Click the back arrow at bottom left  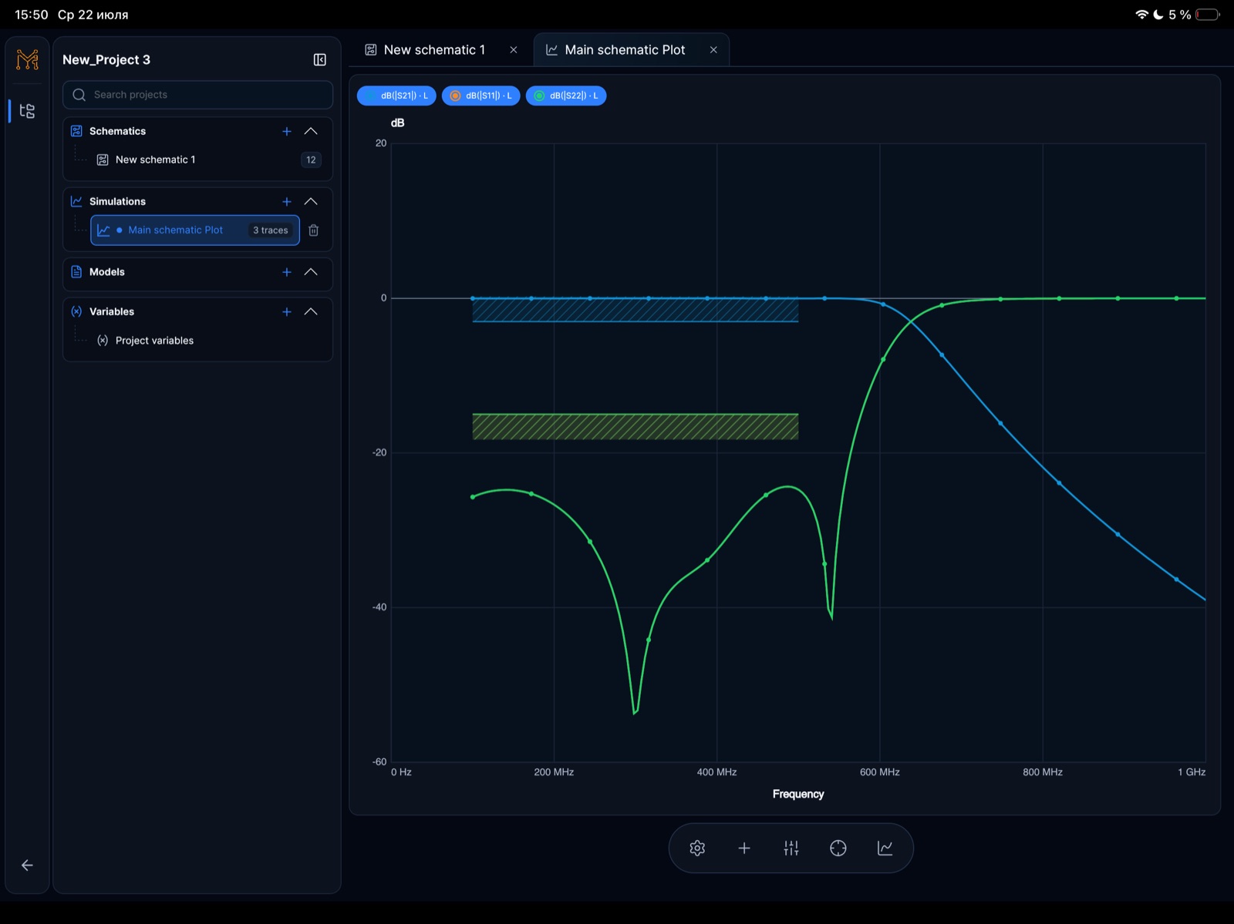[27, 865]
